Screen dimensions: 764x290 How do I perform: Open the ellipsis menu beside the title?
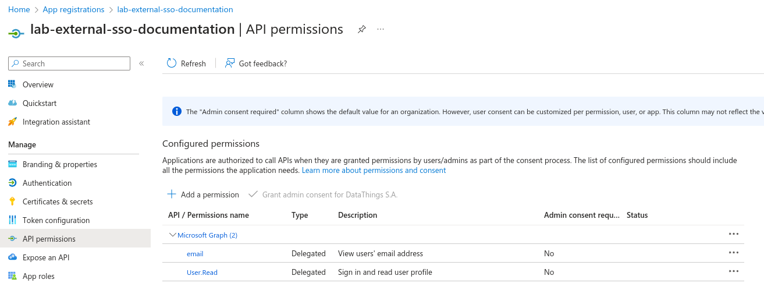[381, 29]
